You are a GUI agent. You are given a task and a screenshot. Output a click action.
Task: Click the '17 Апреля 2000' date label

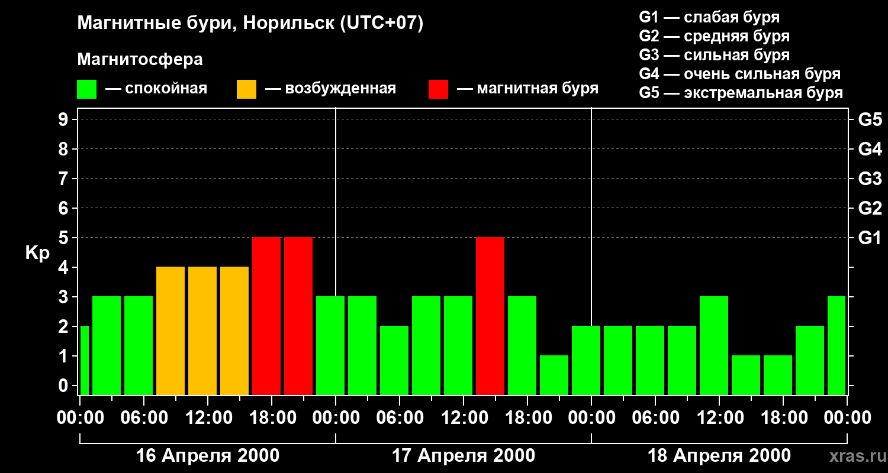(x=464, y=456)
